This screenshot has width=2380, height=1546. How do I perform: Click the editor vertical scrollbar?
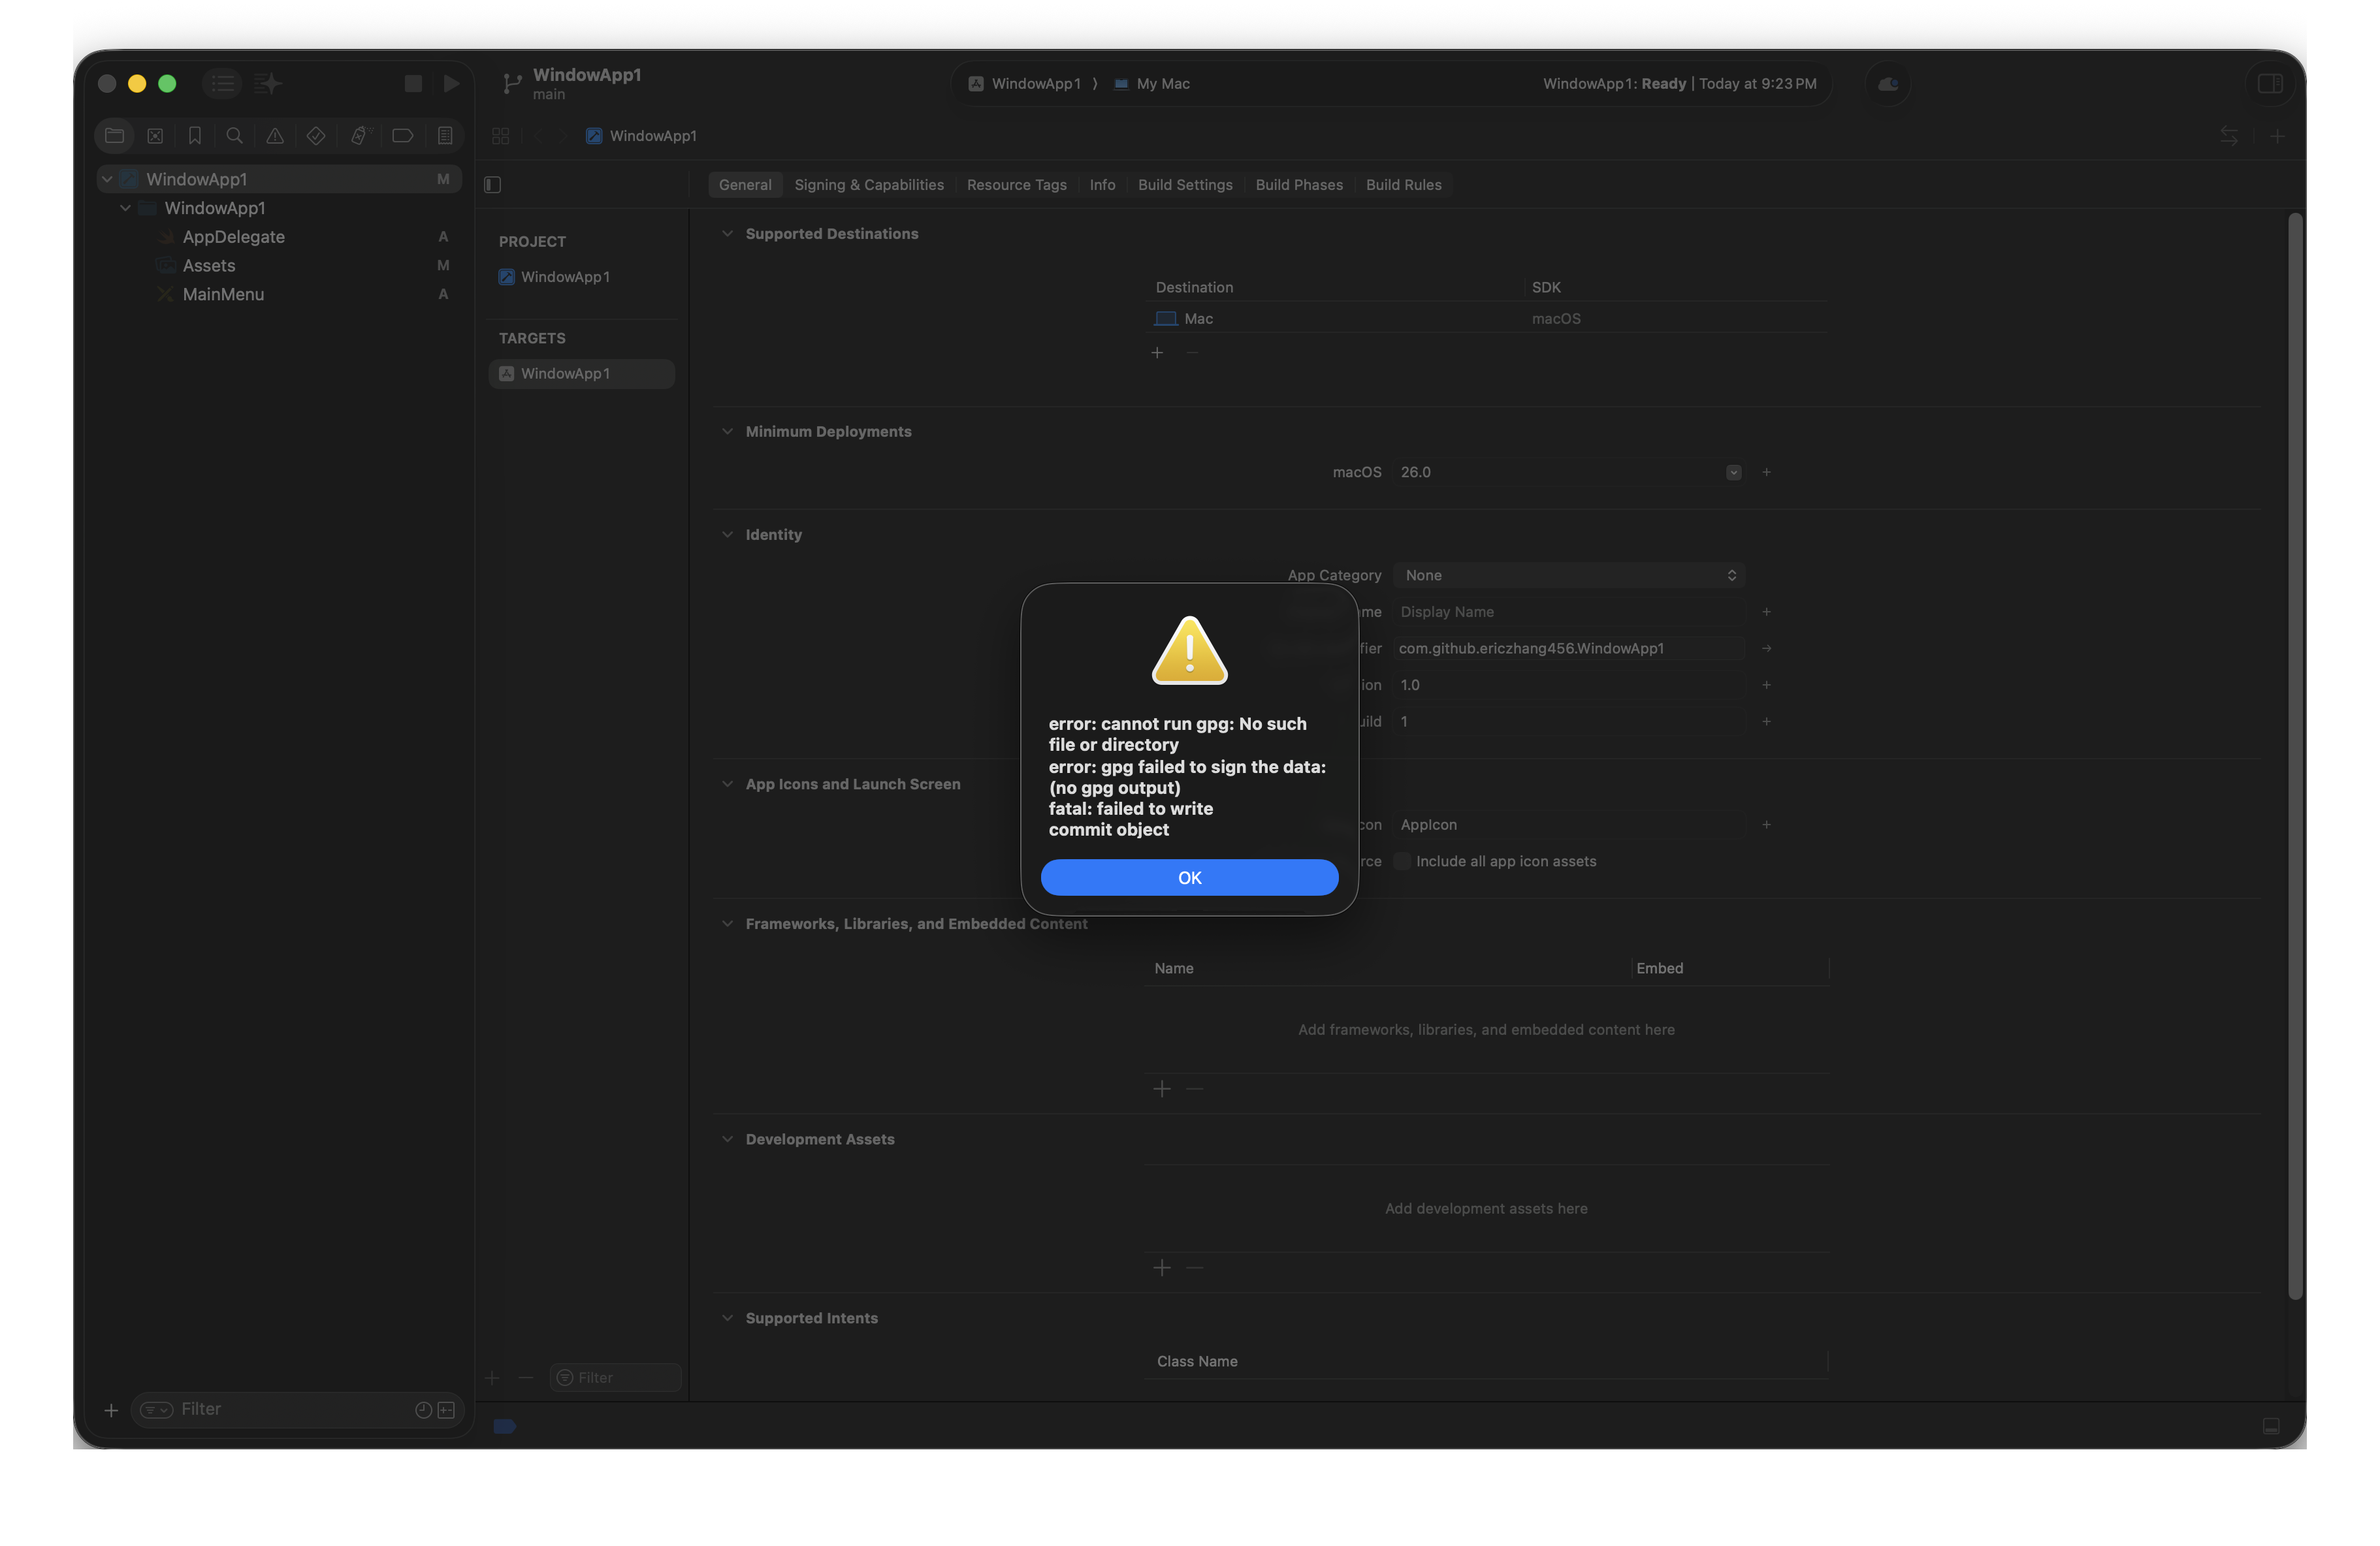pos(2295,755)
